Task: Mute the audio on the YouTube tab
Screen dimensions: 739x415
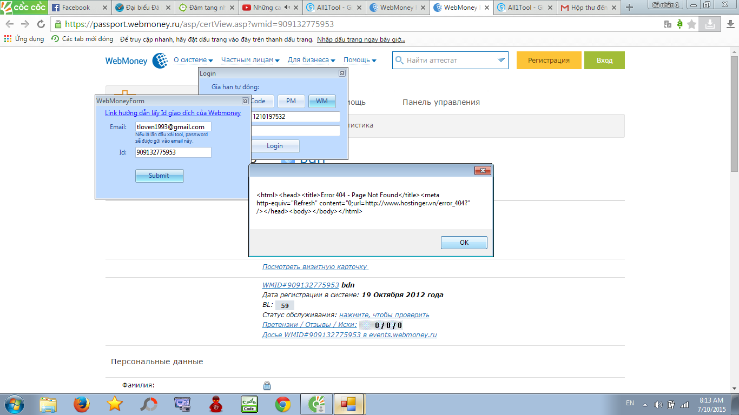Action: pos(287,8)
